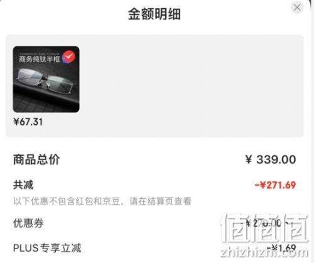This screenshot has width=314, height=263.
Task: Click the 值值值 watermark logo
Action: pos(264,228)
